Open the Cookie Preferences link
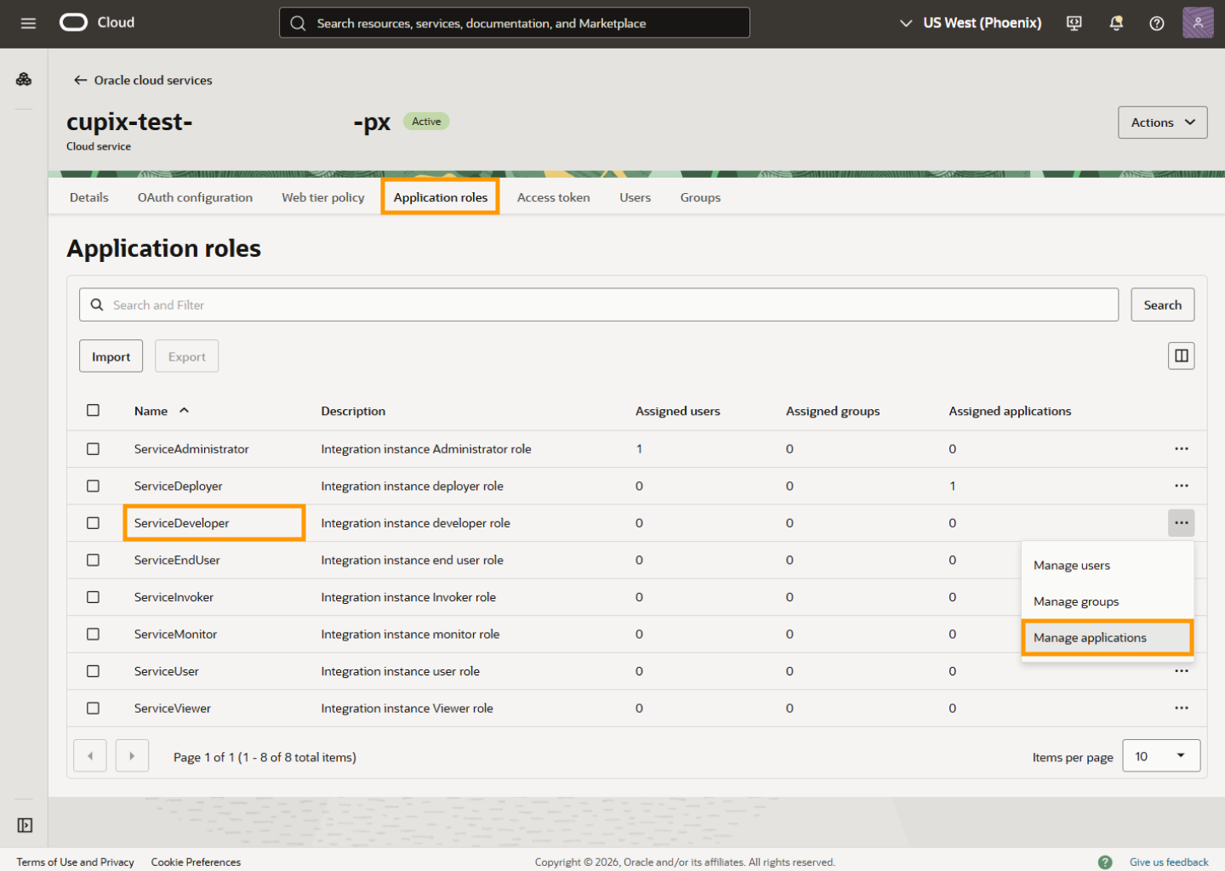The width and height of the screenshot is (1225, 871). pyautogui.click(x=196, y=862)
